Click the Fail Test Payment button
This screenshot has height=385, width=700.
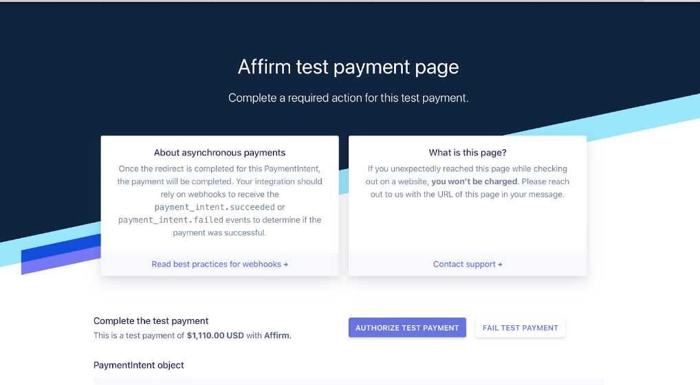(520, 327)
